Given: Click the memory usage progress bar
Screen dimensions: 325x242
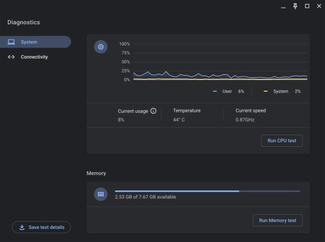Looking at the screenshot, I should point(207,191).
